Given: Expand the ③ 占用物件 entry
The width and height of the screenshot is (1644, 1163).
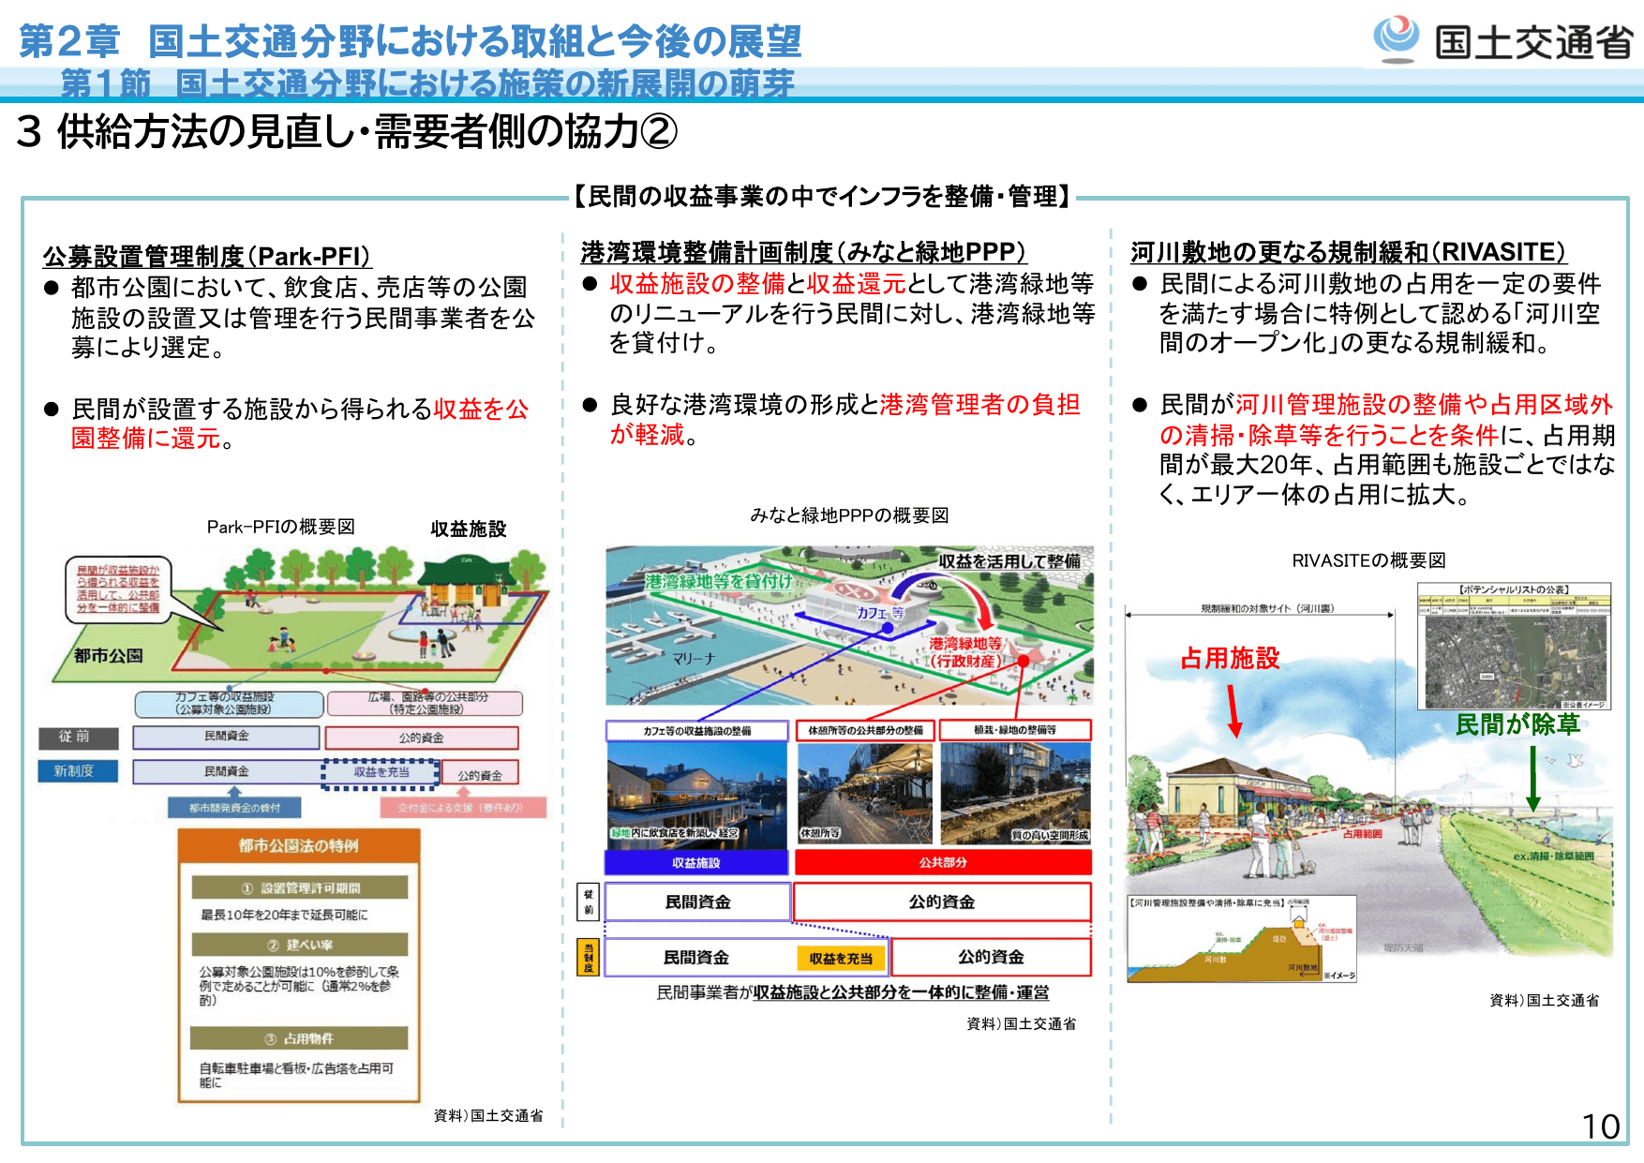Looking at the screenshot, I should click(298, 1037).
